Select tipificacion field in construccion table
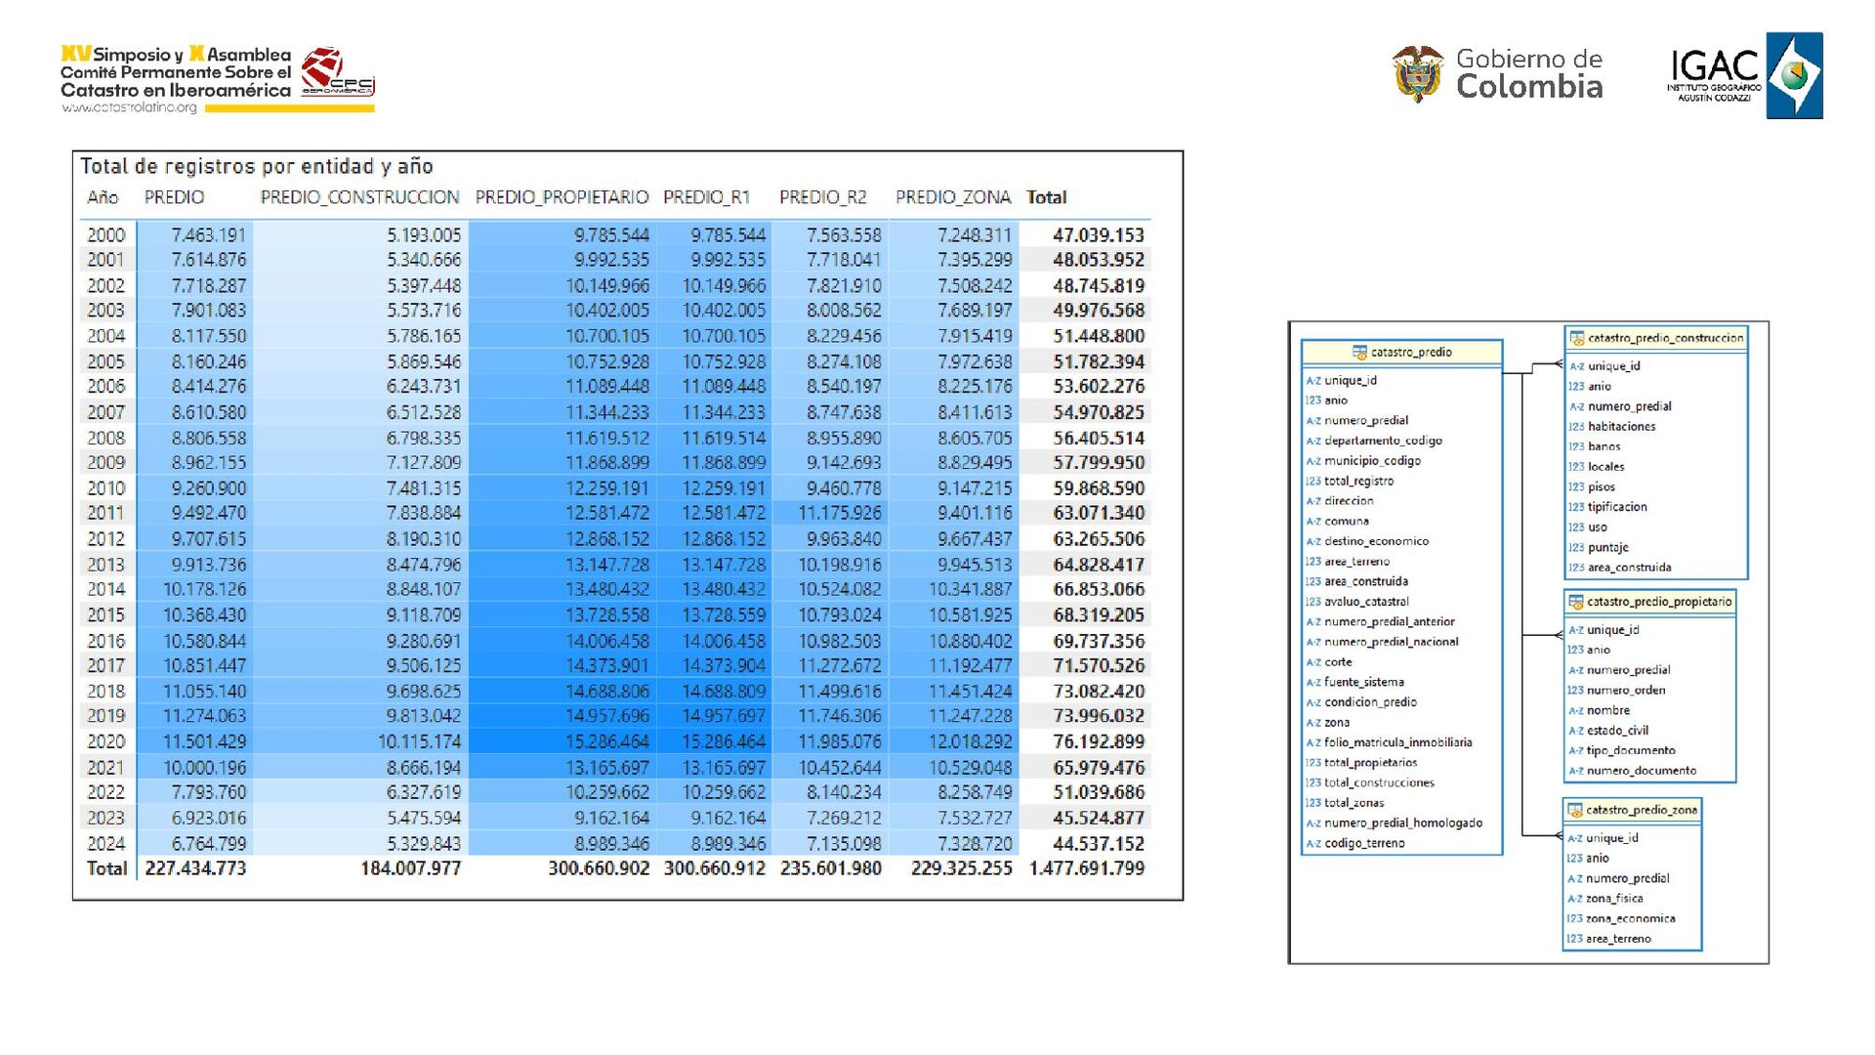 (x=1617, y=507)
